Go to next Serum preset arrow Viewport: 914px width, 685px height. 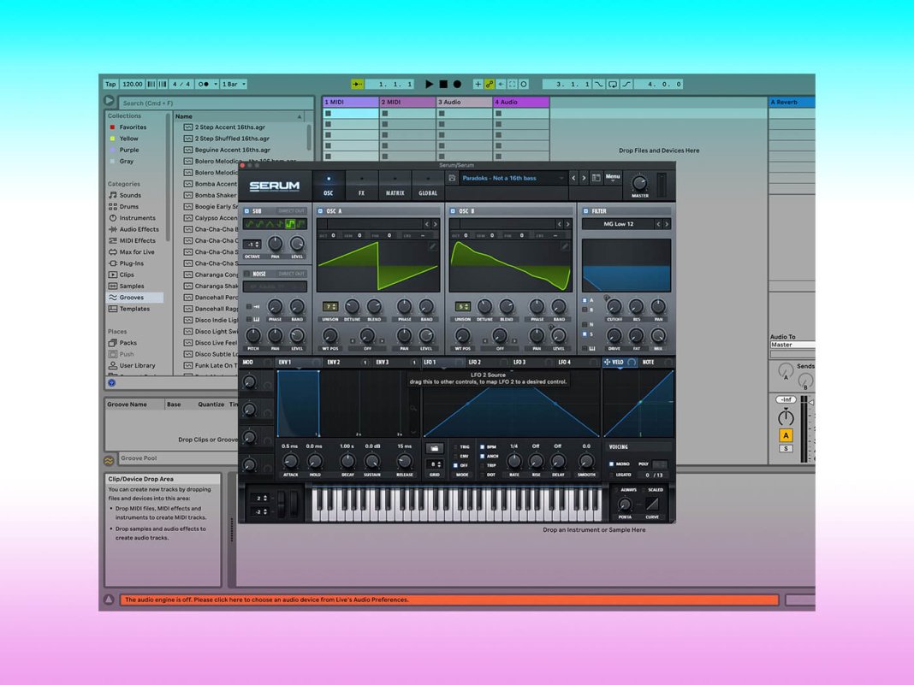pyautogui.click(x=584, y=178)
